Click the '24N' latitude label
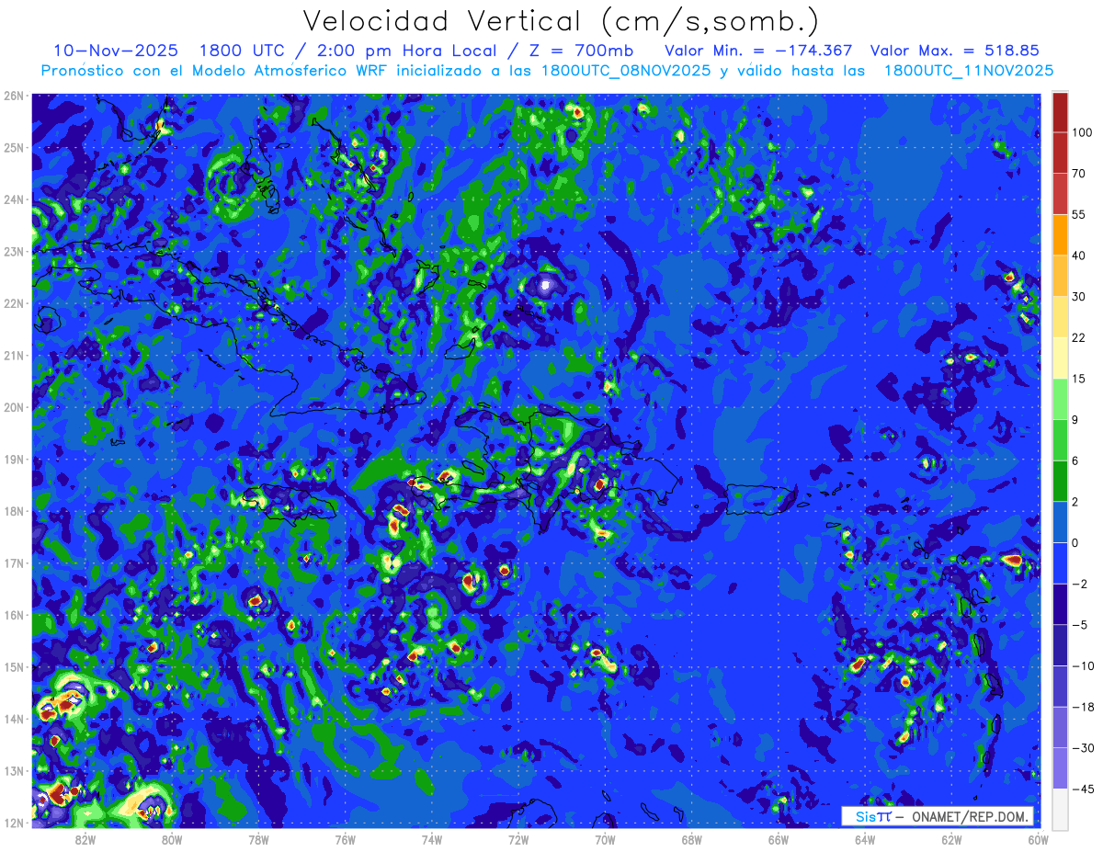The image size is (1103, 852). coord(14,199)
